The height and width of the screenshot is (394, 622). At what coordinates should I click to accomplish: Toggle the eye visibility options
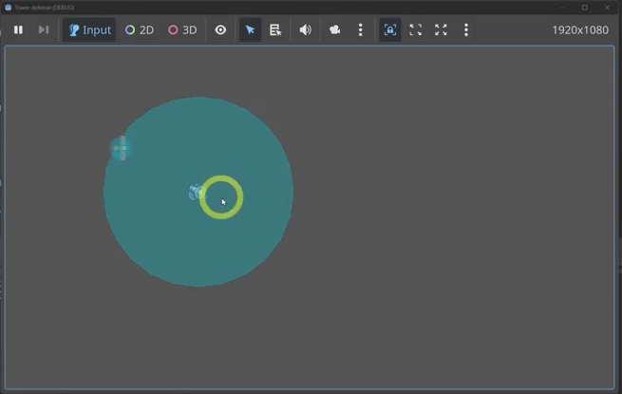pos(220,29)
